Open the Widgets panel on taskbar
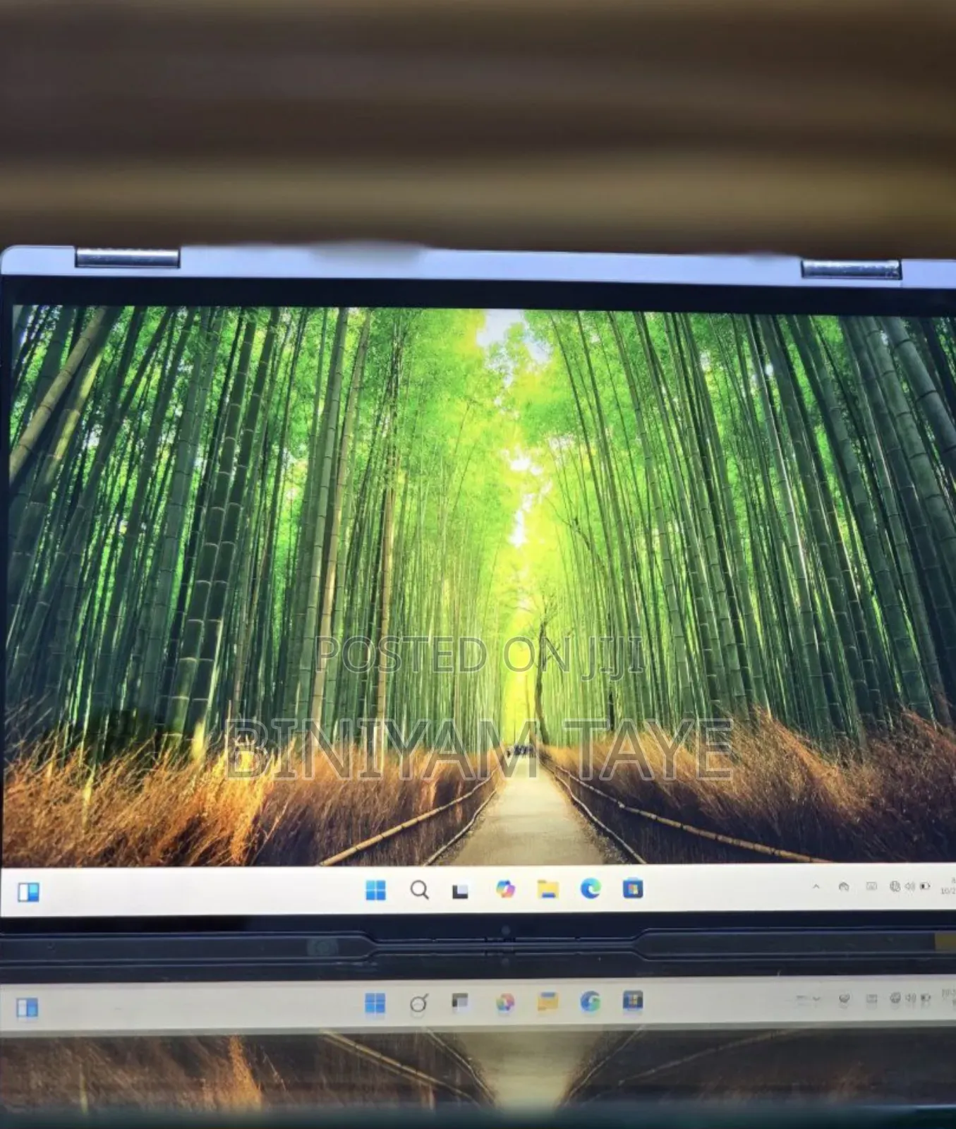Viewport: 956px width, 1129px height. point(28,892)
